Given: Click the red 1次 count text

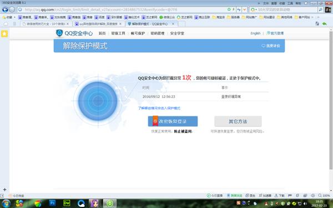Looking at the screenshot, I should pos(186,78).
